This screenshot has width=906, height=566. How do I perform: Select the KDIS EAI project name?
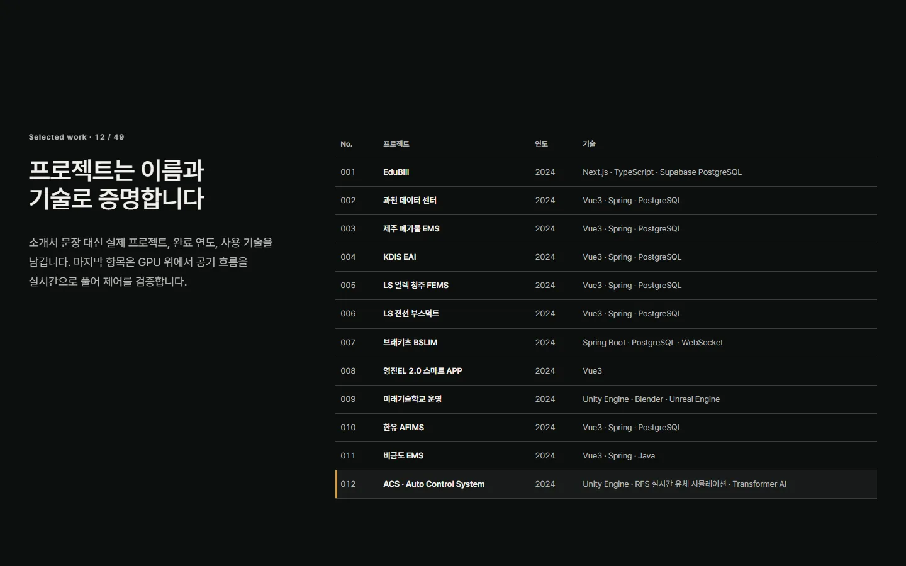coord(400,257)
